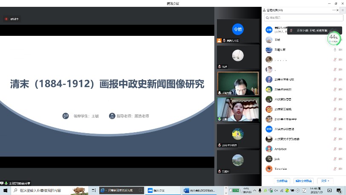The image size is (346, 195).
Task: Click the 44% floating performance widget
Action: coord(334,39)
